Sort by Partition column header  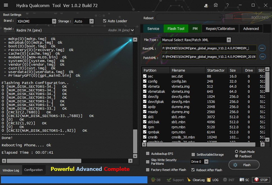tap(156, 70)
